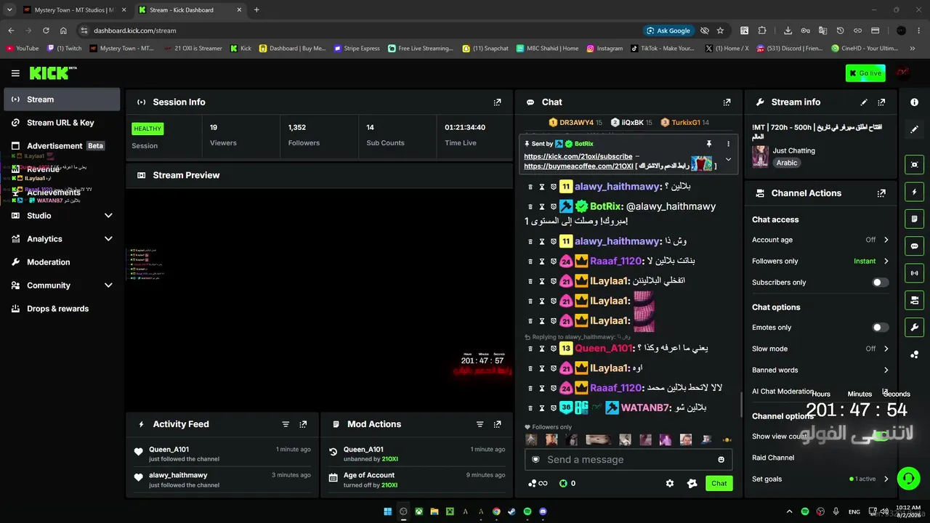
Task: Toggle the lightning bolt panel icon
Action: pos(915,192)
